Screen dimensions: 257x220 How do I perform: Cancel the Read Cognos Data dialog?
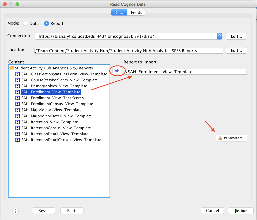[212, 211]
